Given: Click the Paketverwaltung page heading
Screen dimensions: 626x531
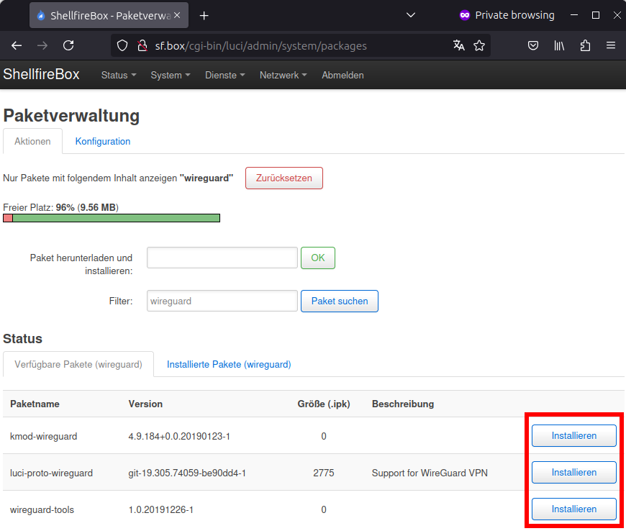Looking at the screenshot, I should pyautogui.click(x=71, y=116).
